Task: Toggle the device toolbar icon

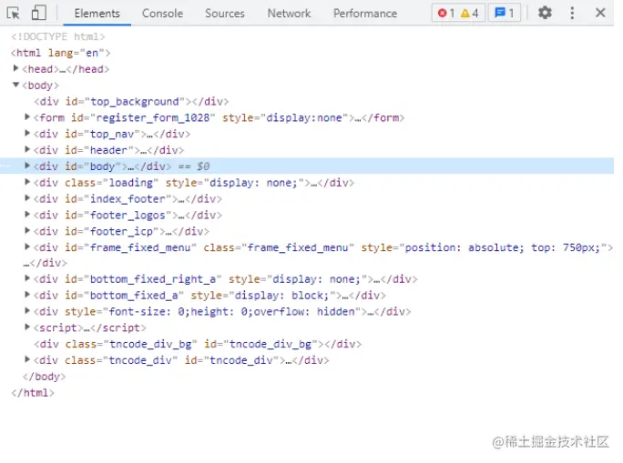Action: (38, 13)
